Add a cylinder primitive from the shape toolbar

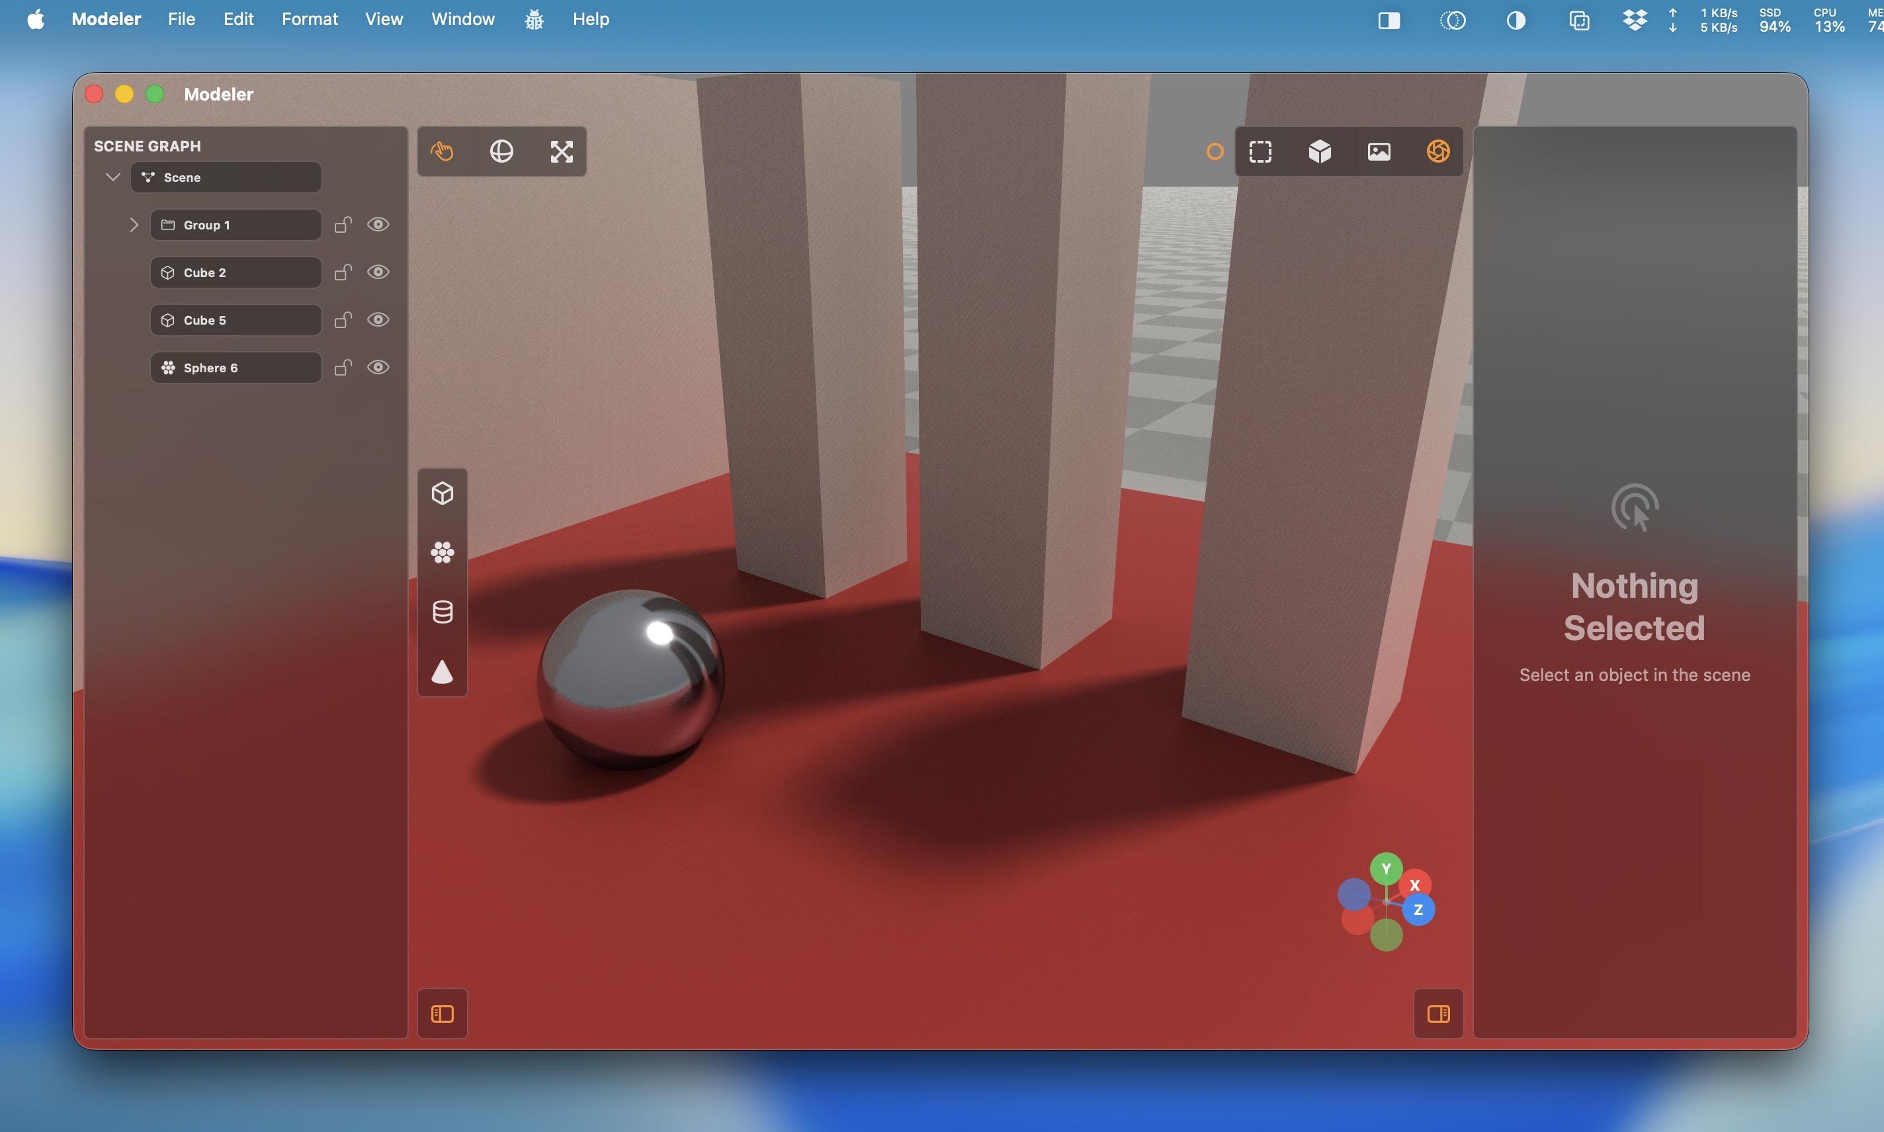click(443, 612)
